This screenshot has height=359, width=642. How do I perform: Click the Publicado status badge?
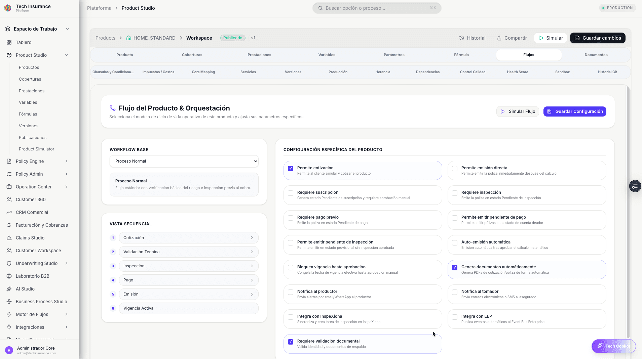(x=233, y=38)
